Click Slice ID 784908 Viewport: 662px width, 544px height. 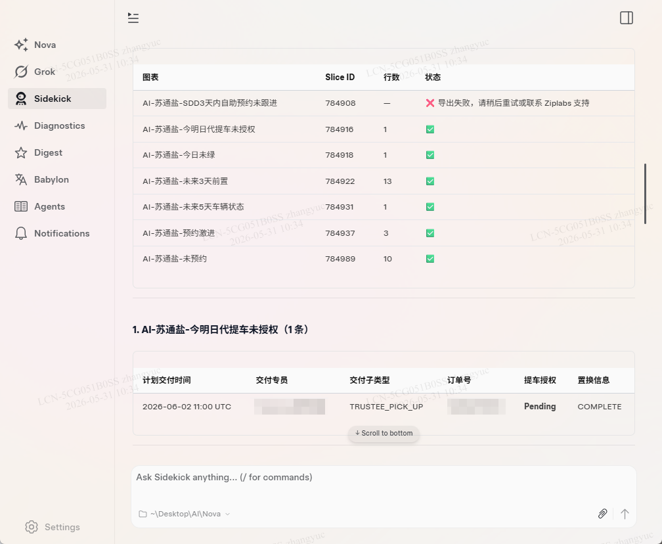(x=340, y=103)
